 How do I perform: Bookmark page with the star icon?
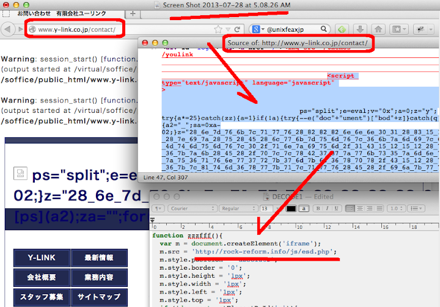[218, 29]
